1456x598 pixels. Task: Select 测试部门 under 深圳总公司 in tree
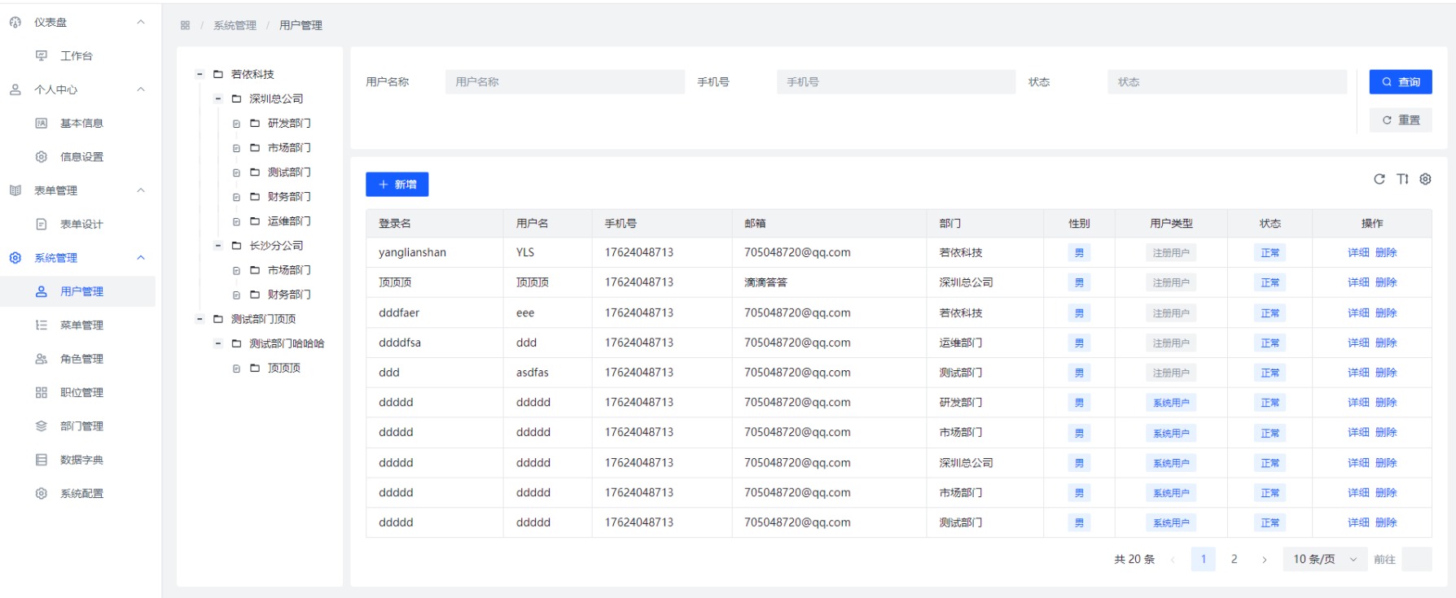pyautogui.click(x=289, y=172)
